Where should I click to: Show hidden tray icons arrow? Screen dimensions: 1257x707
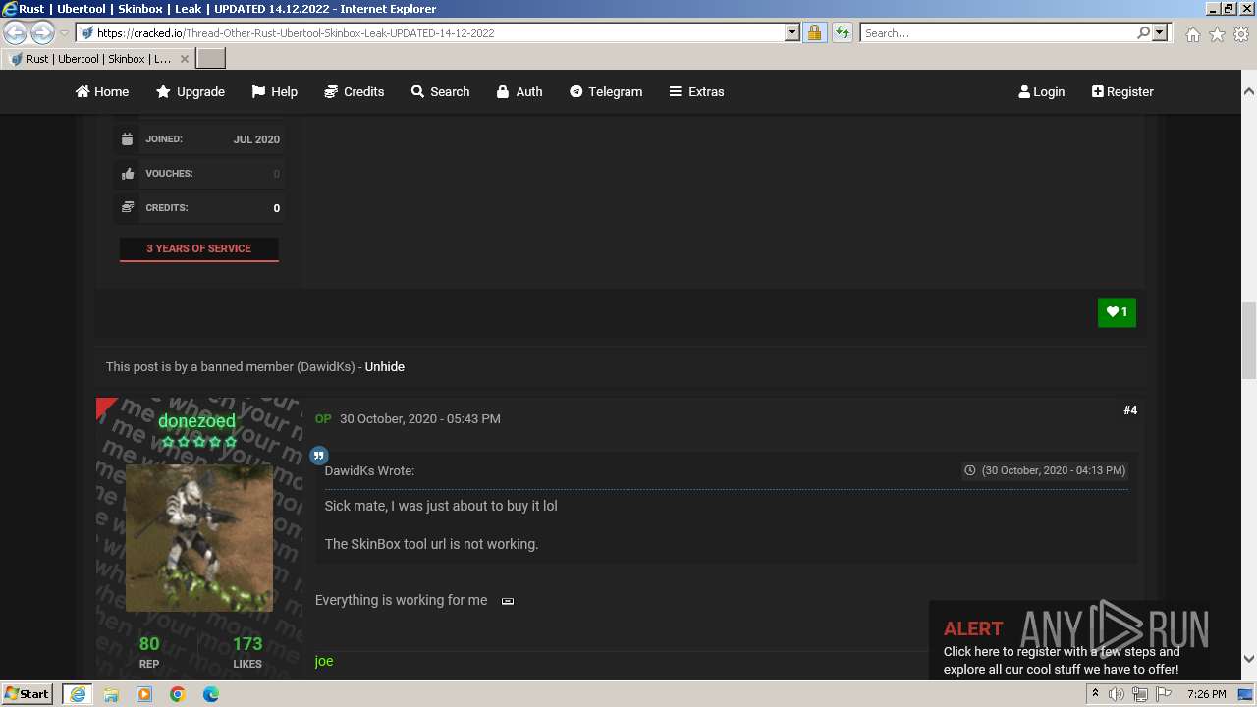click(x=1095, y=694)
